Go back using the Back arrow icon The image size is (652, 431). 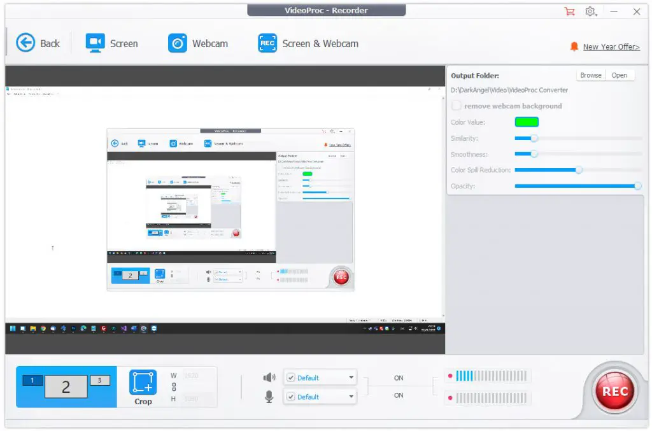25,43
